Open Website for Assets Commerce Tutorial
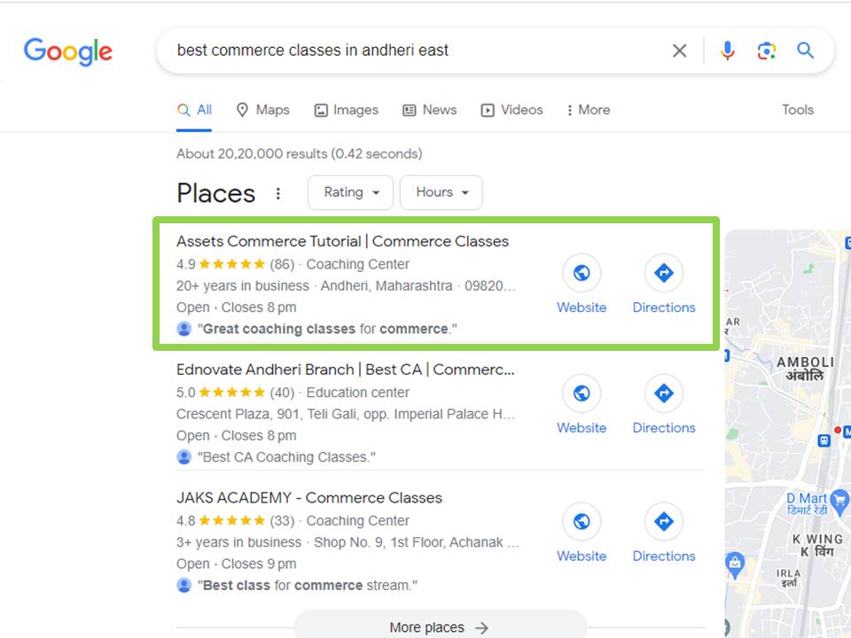 coord(582,285)
